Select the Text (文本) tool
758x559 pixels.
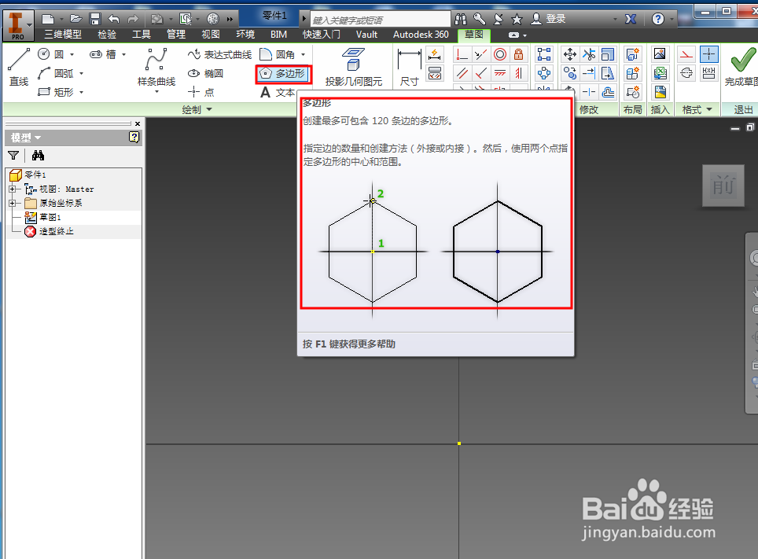point(278,92)
